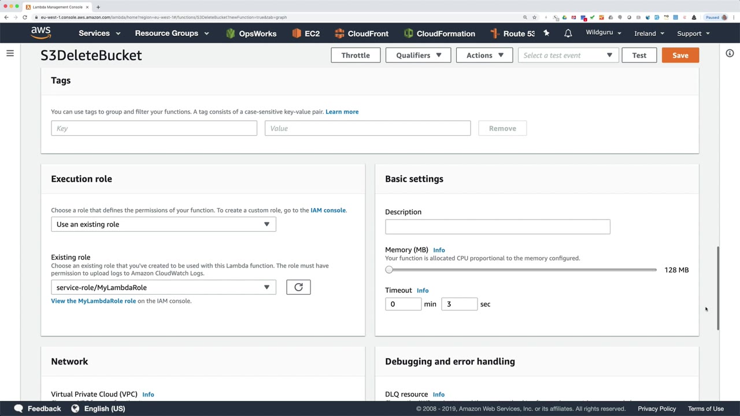Open the Chrome three-dot menu
This screenshot has width=740, height=416.
click(734, 17)
